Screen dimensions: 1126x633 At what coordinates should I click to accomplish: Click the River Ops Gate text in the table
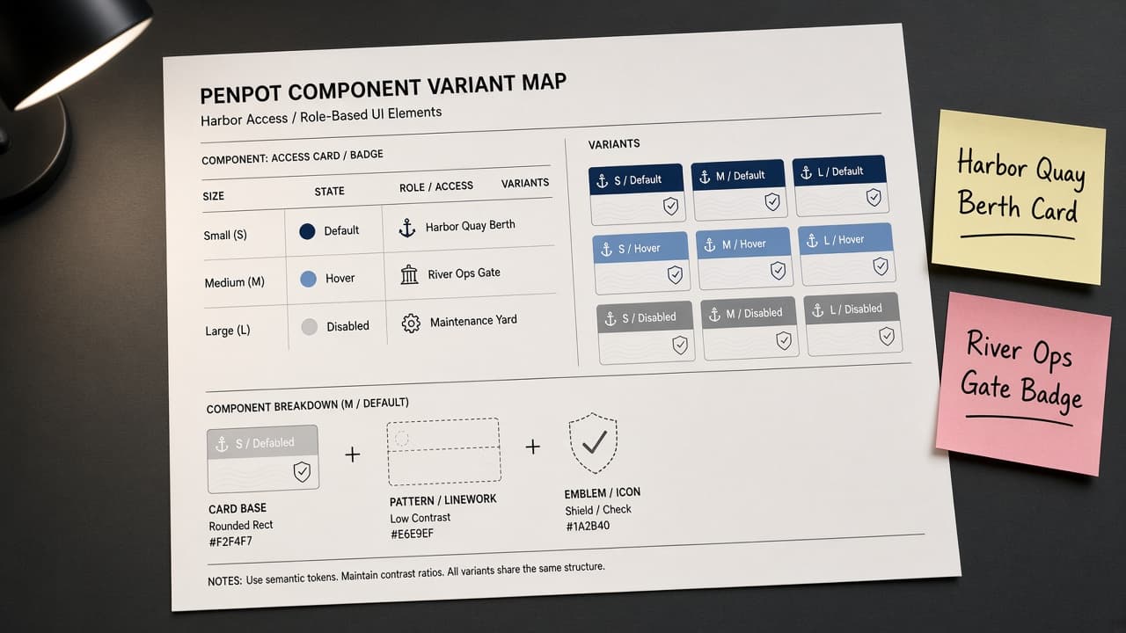coord(464,273)
